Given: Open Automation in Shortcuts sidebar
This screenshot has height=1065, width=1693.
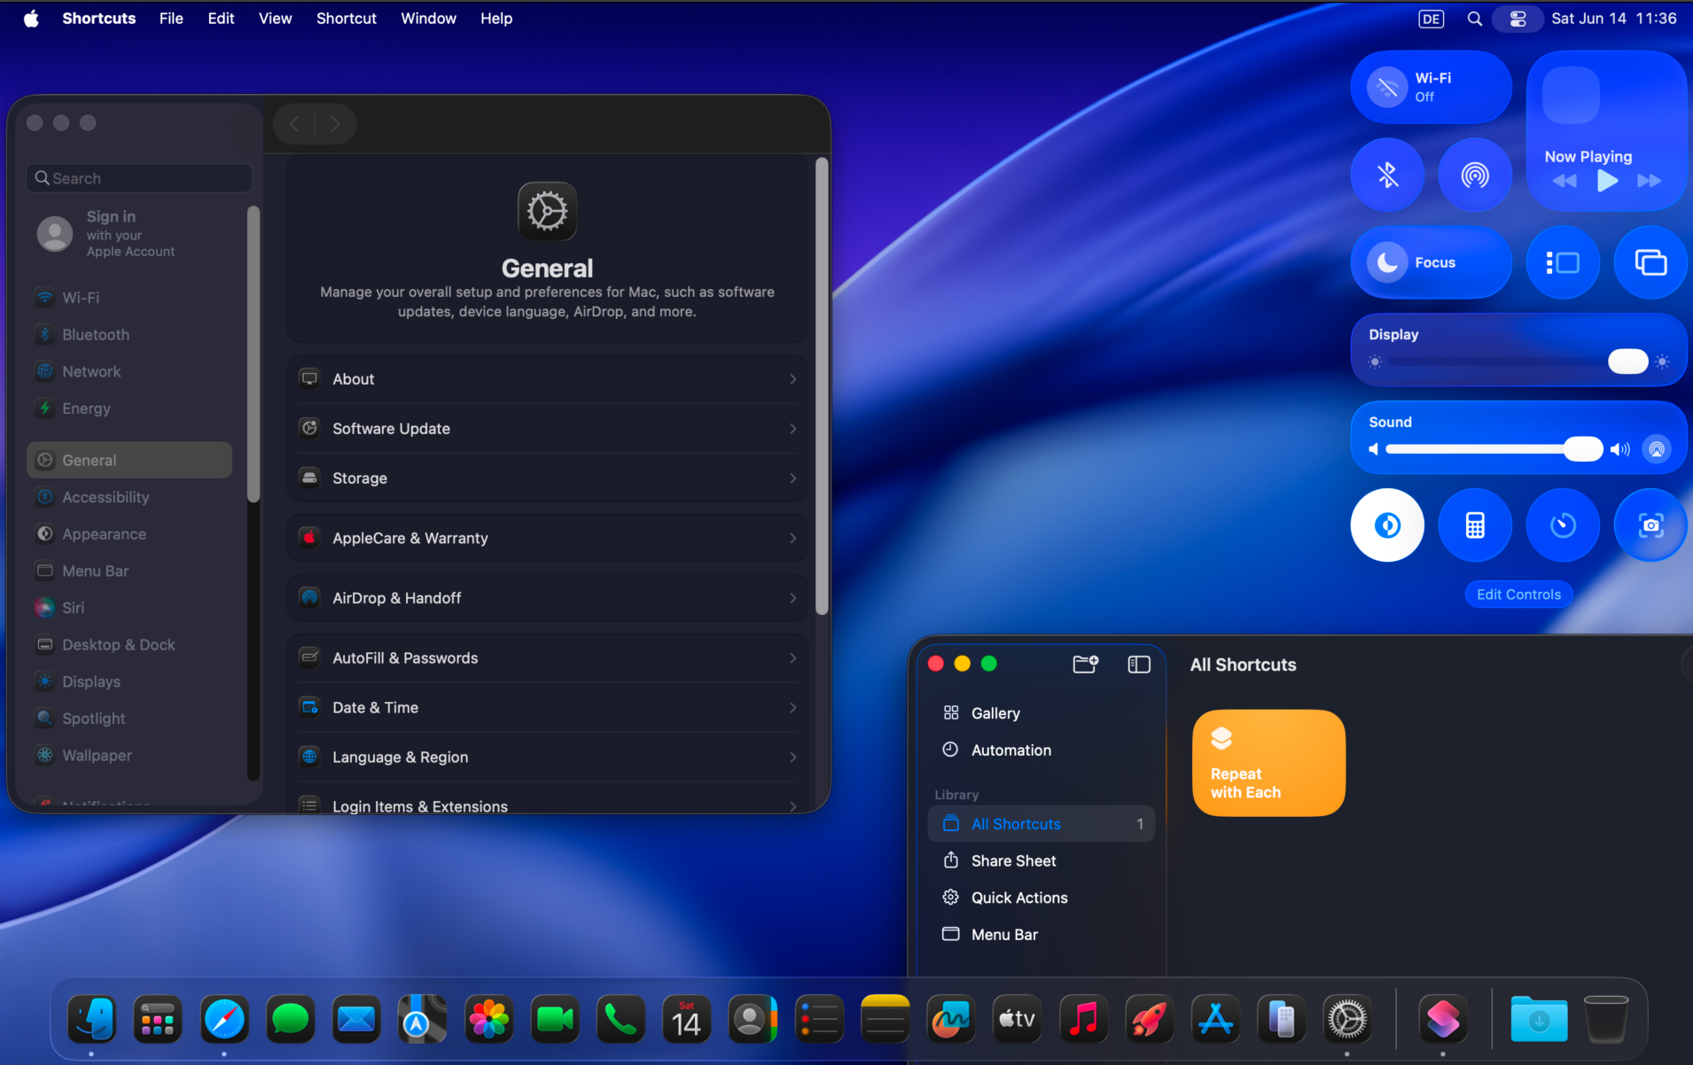Looking at the screenshot, I should (x=1042, y=750).
